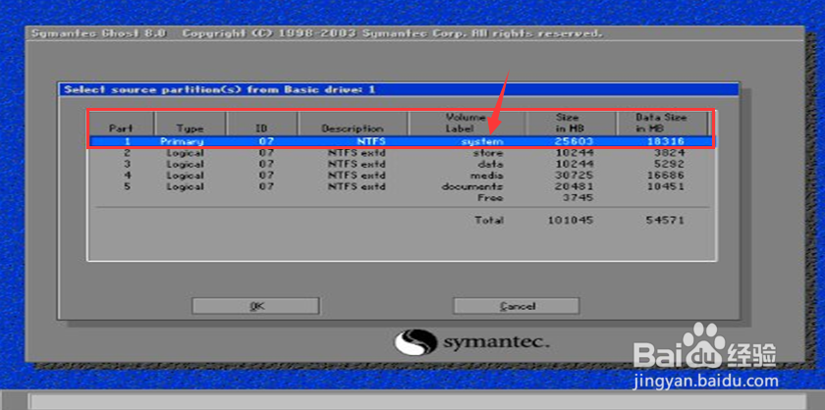Image resolution: width=825 pixels, height=410 pixels.
Task: Click the Part column header
Action: tap(122, 124)
